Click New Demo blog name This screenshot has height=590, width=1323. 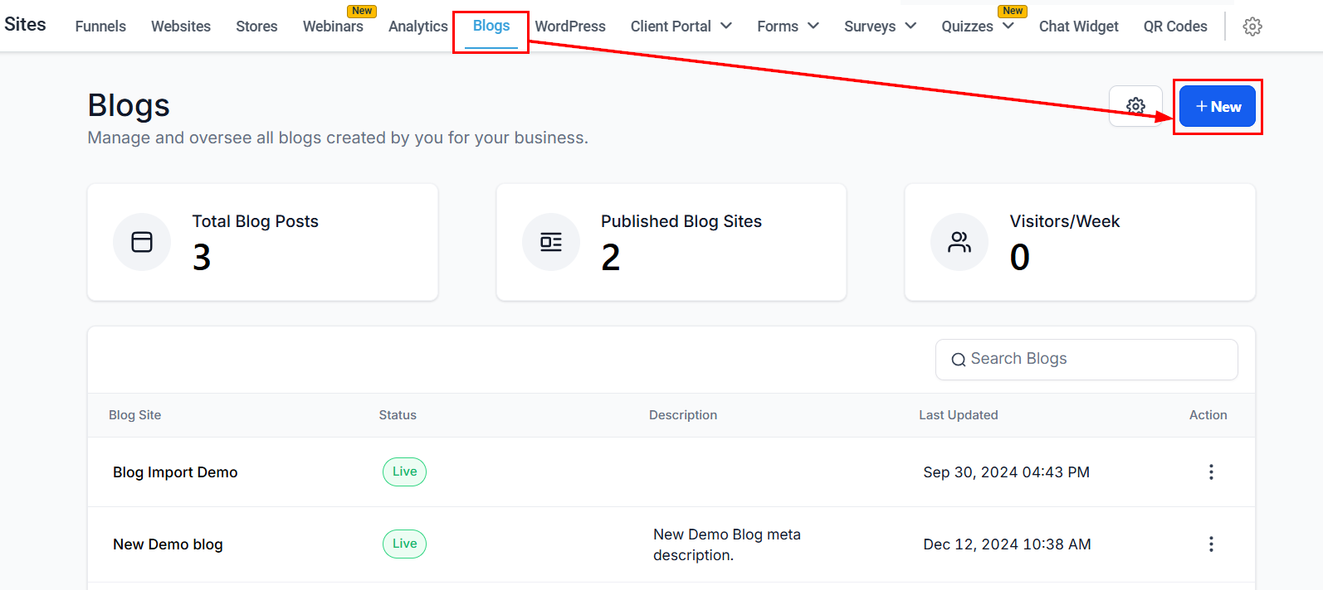[168, 544]
